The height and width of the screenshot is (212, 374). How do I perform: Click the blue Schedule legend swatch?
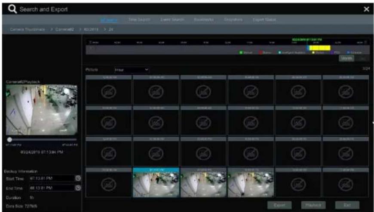348,52
